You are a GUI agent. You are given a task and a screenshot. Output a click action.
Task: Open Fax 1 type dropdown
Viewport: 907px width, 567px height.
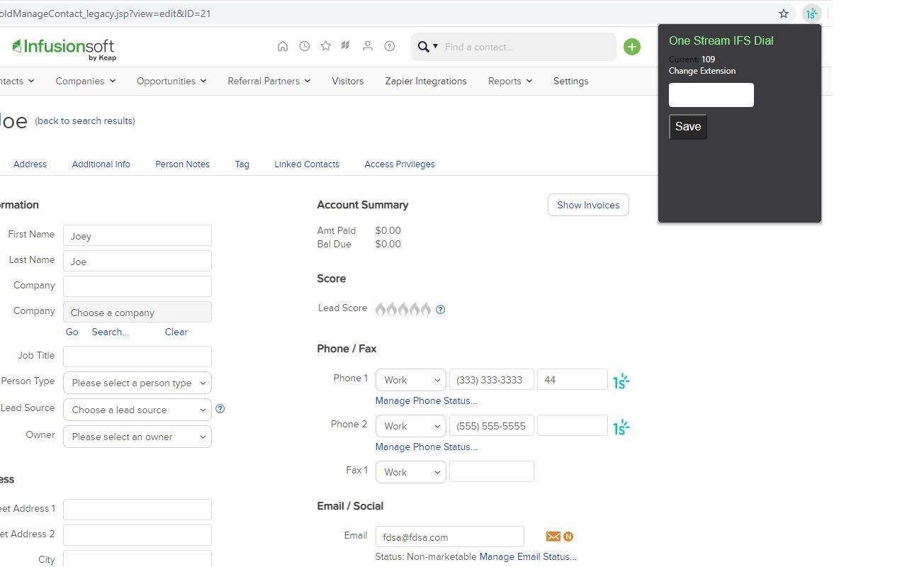coord(411,472)
